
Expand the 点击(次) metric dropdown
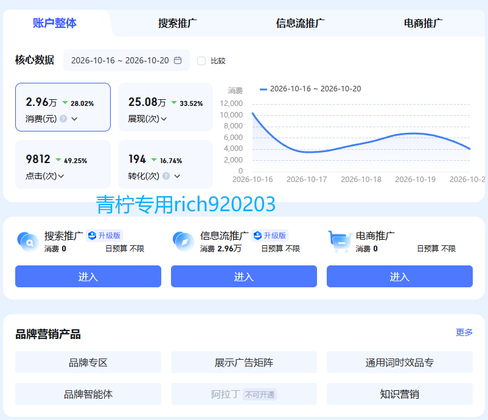[x=61, y=176]
